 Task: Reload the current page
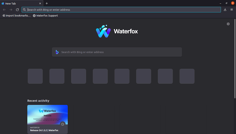17,10
